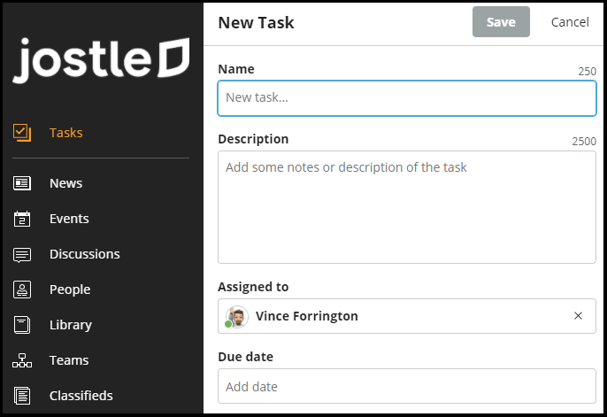The image size is (607, 417).
Task: Click the People badge icon
Action: tap(22, 290)
